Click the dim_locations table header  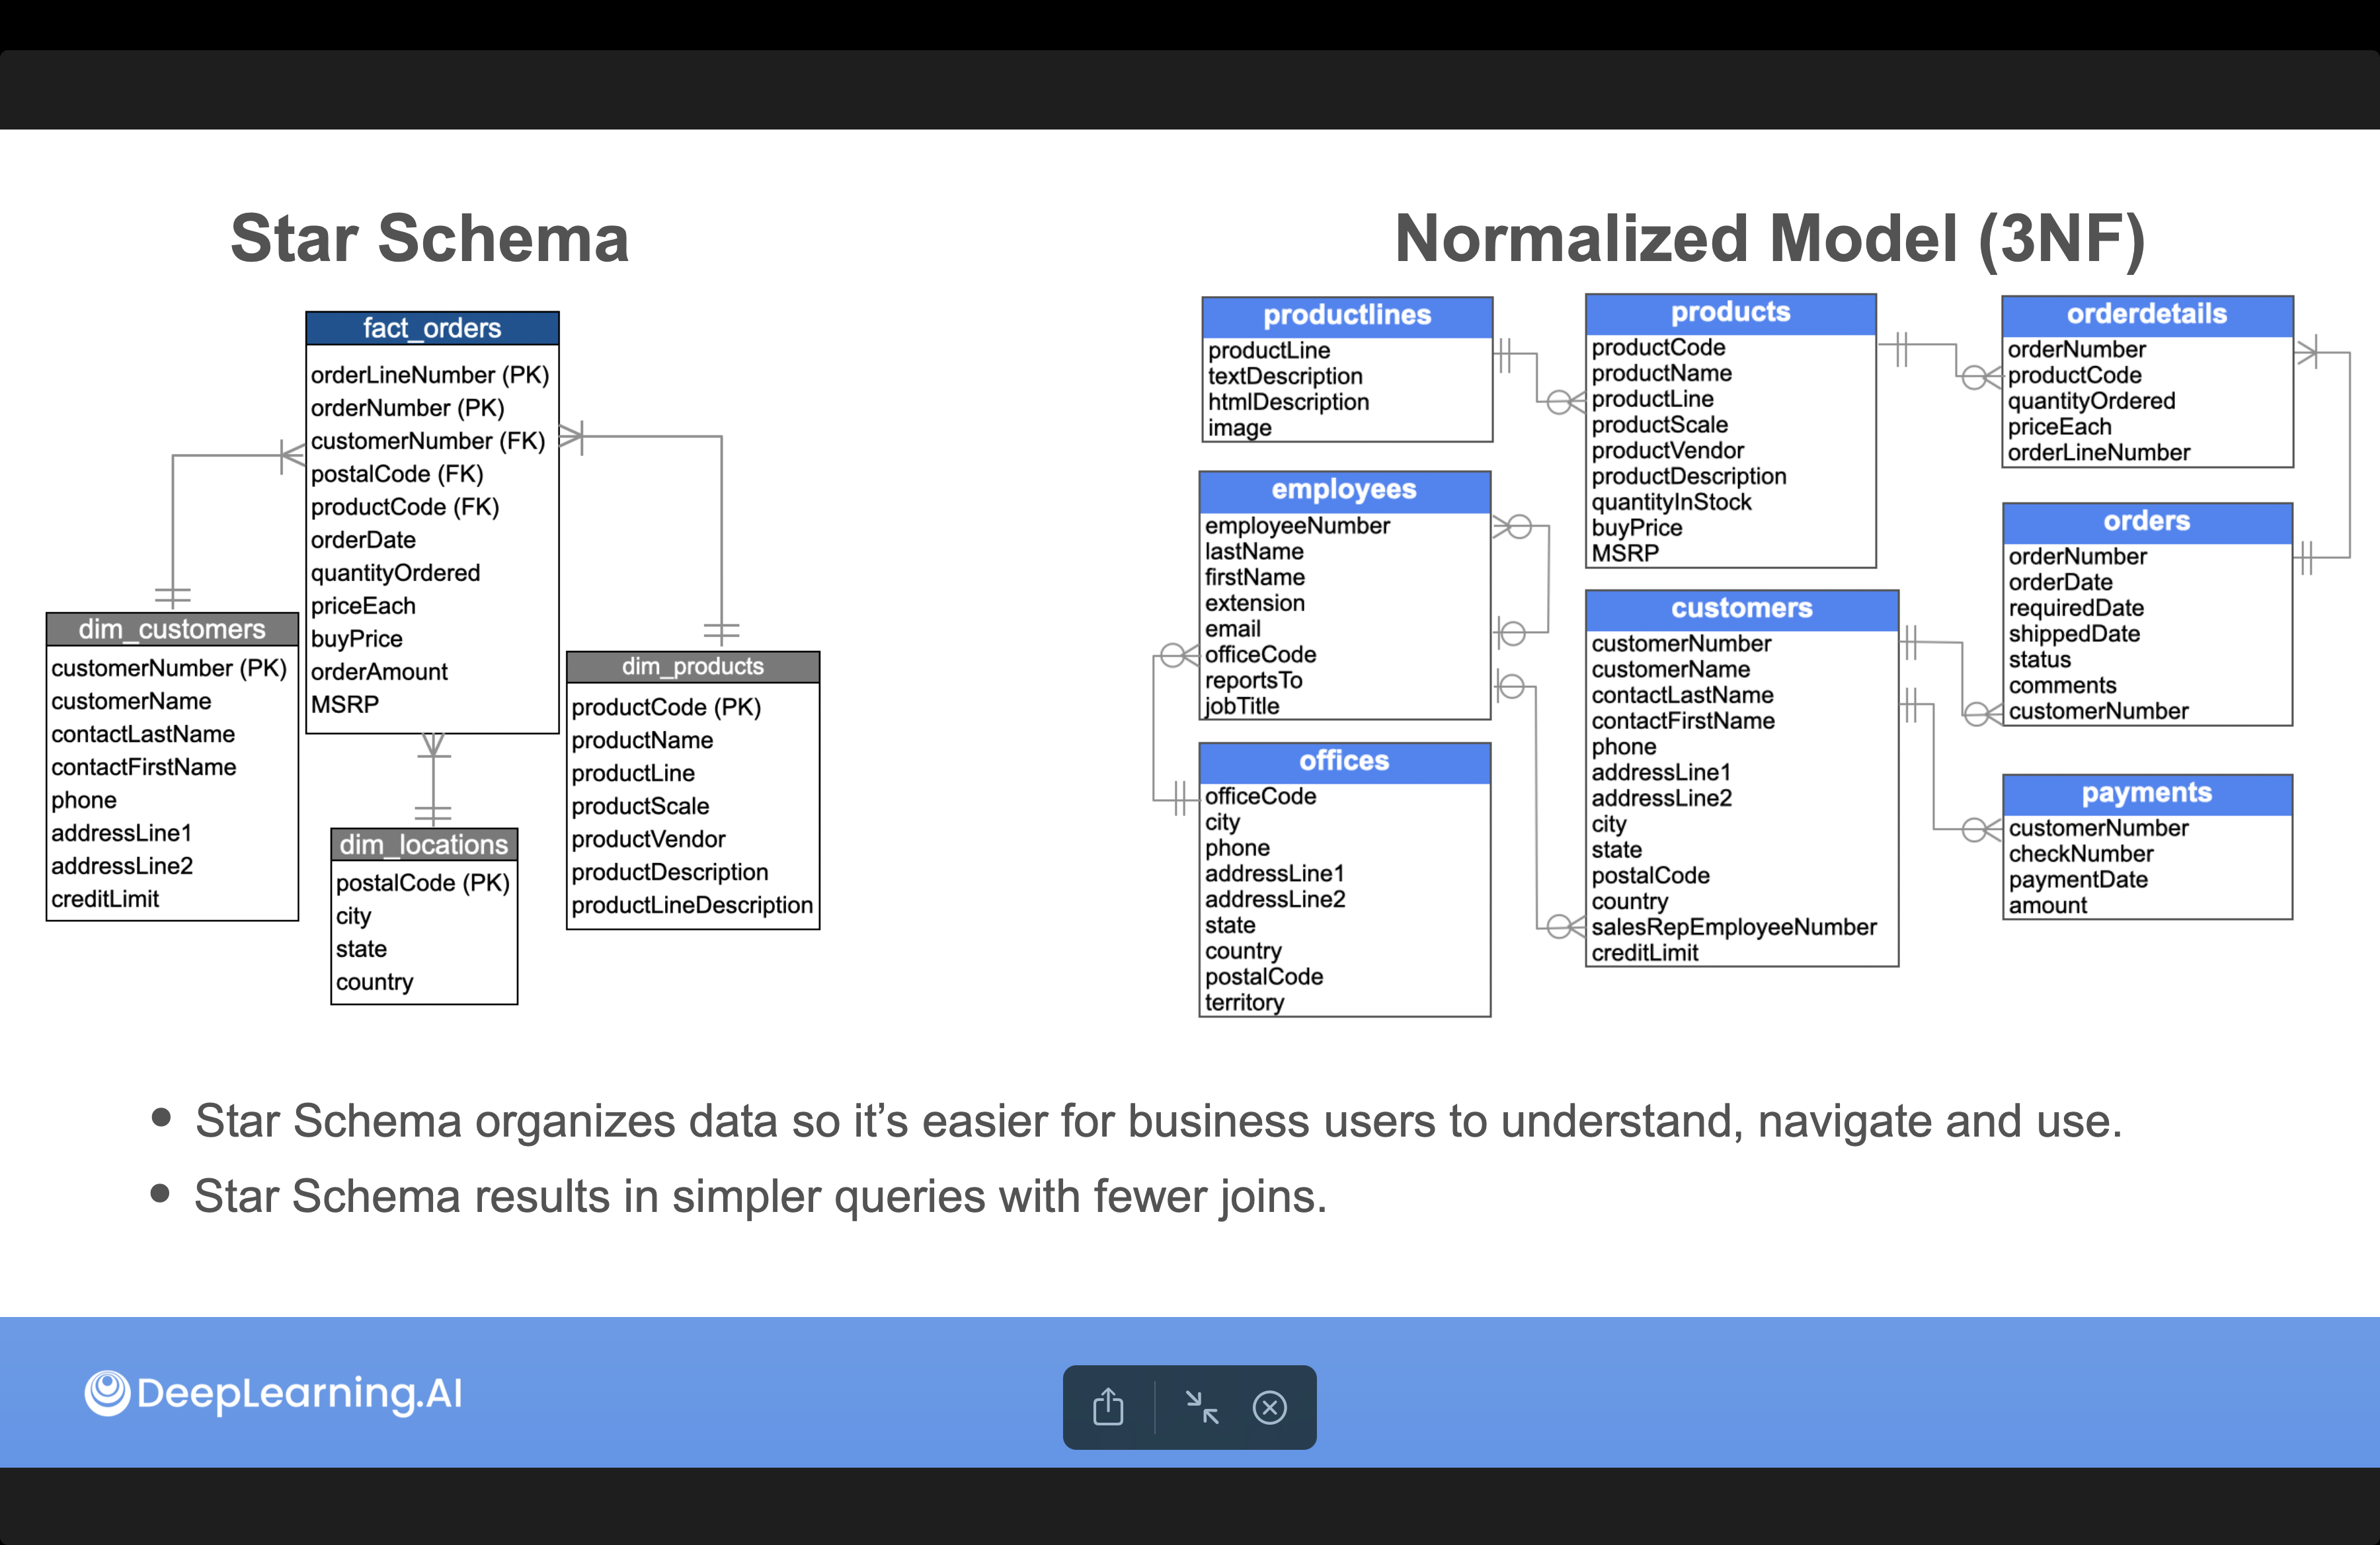tap(424, 845)
